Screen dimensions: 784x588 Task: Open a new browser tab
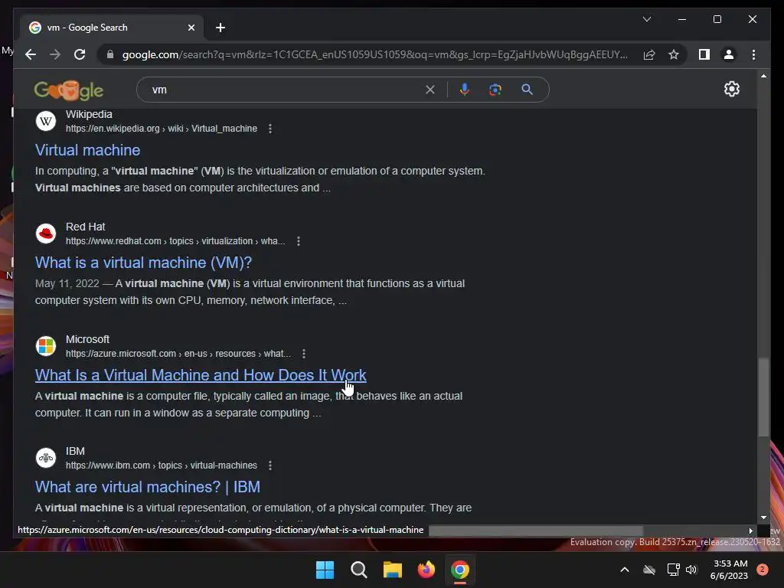point(220,28)
